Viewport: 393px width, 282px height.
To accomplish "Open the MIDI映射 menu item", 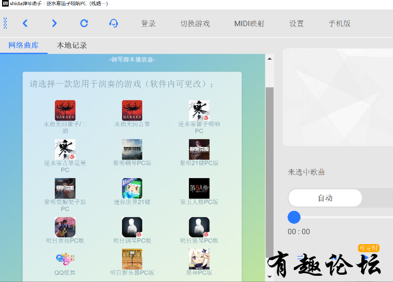I will point(249,23).
